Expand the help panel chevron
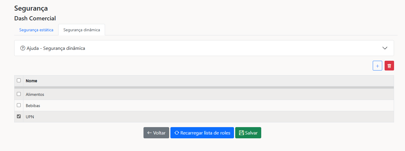 click(x=385, y=48)
